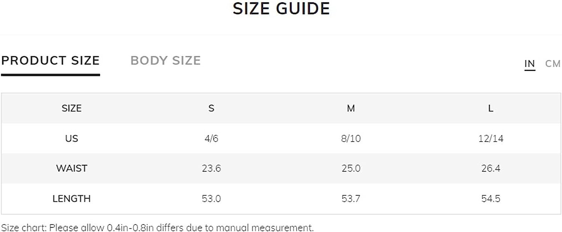The image size is (562, 232).
Task: Click the LENGTH row label
Action: click(x=72, y=198)
